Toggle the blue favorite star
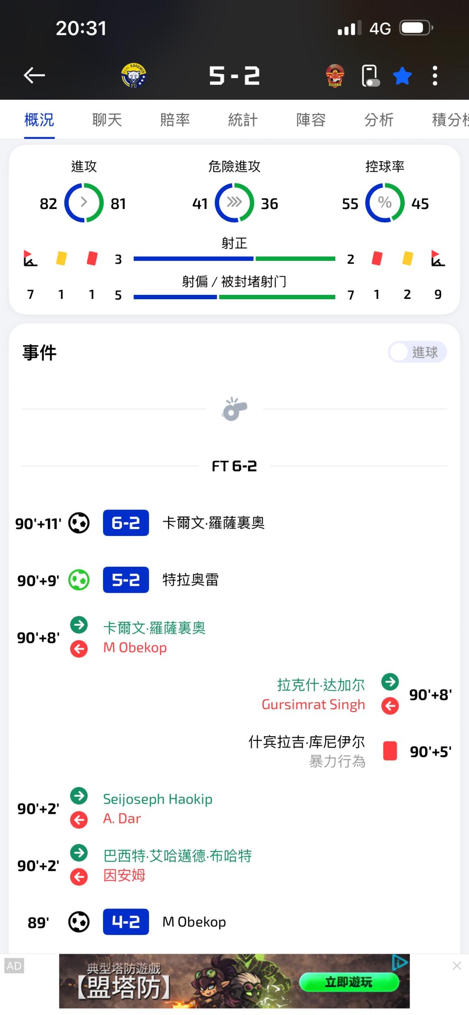This screenshot has width=469, height=1015. [402, 76]
